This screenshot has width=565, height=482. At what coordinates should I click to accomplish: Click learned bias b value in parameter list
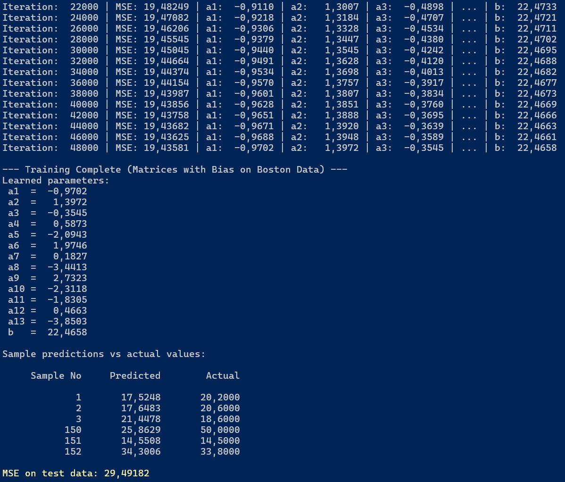(x=67, y=332)
